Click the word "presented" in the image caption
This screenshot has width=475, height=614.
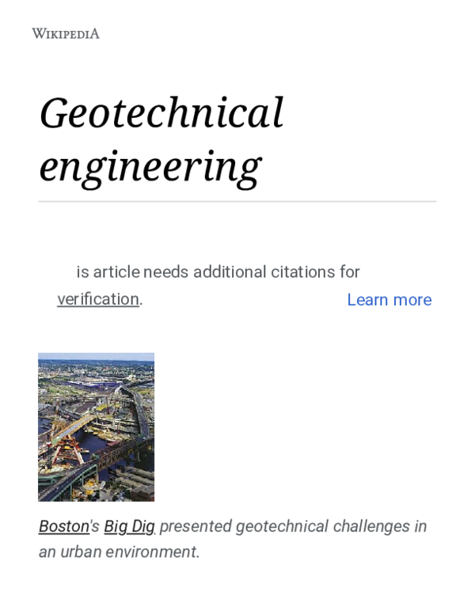[x=196, y=526]
